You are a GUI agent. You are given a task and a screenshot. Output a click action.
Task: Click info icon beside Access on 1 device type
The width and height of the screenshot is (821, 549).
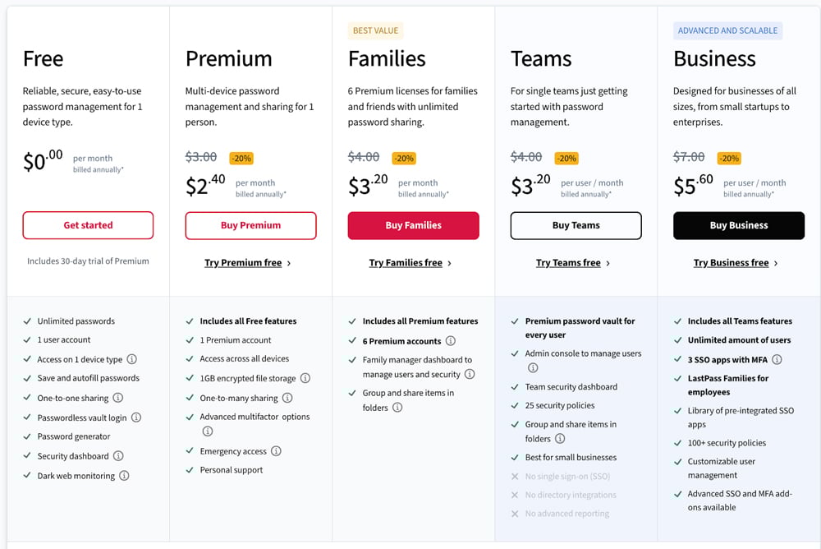coord(131,359)
